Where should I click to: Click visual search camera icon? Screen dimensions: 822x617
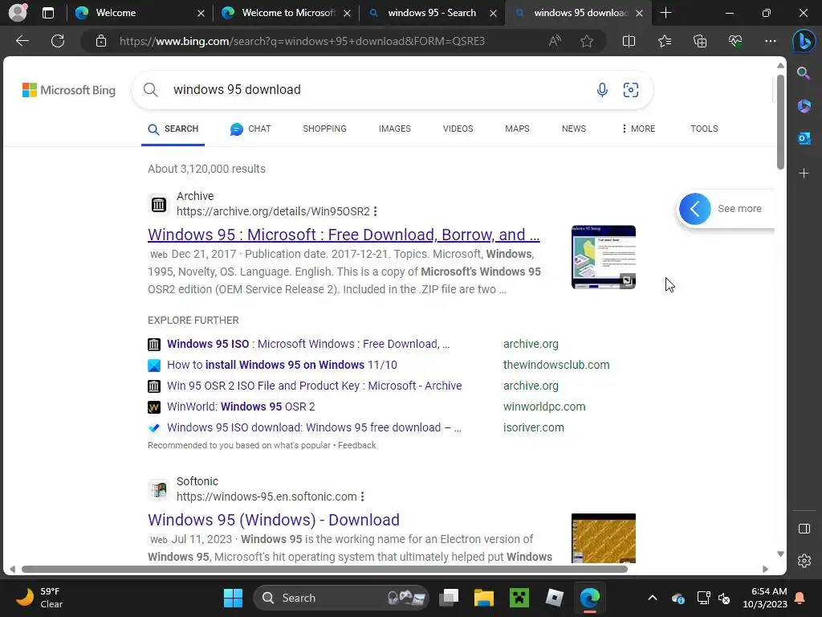631,90
